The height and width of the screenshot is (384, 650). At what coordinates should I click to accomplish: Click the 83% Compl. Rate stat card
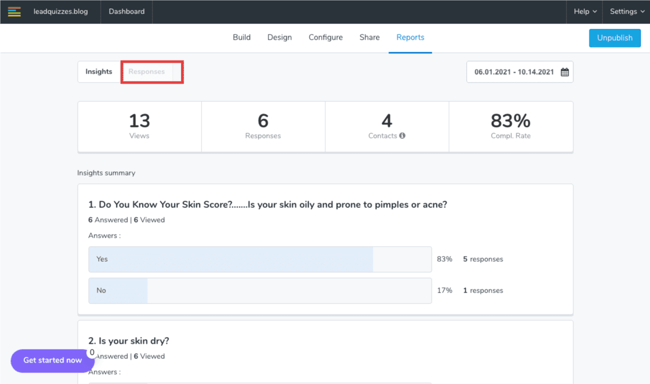pos(511,126)
